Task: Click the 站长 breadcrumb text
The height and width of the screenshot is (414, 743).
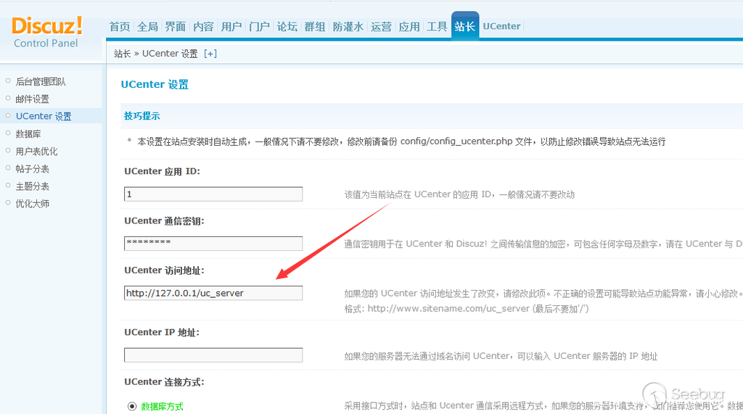Action: (x=122, y=54)
